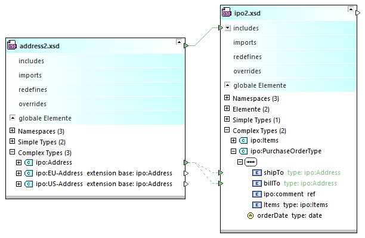
Task: Click the element icon of Items
Action: [257, 205]
